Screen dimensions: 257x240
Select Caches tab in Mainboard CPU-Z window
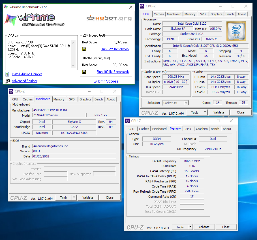pos(27,99)
